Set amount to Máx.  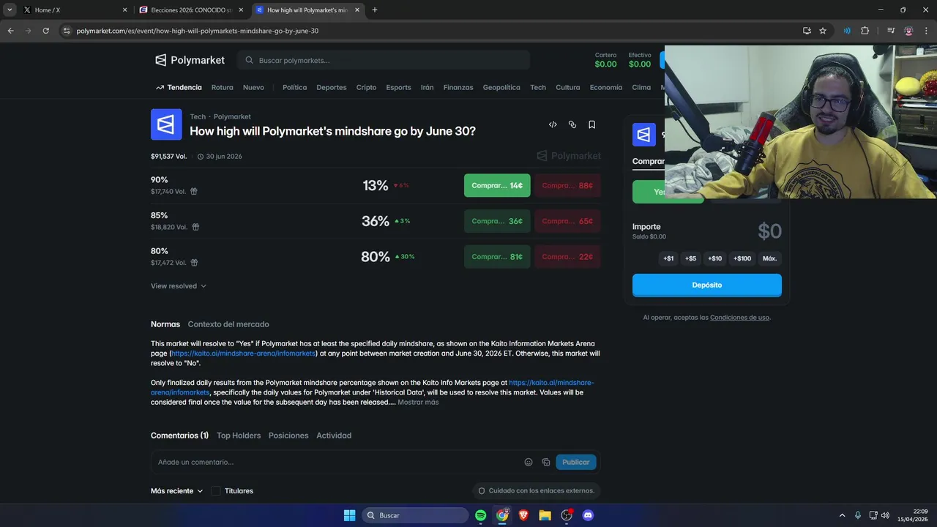click(769, 258)
